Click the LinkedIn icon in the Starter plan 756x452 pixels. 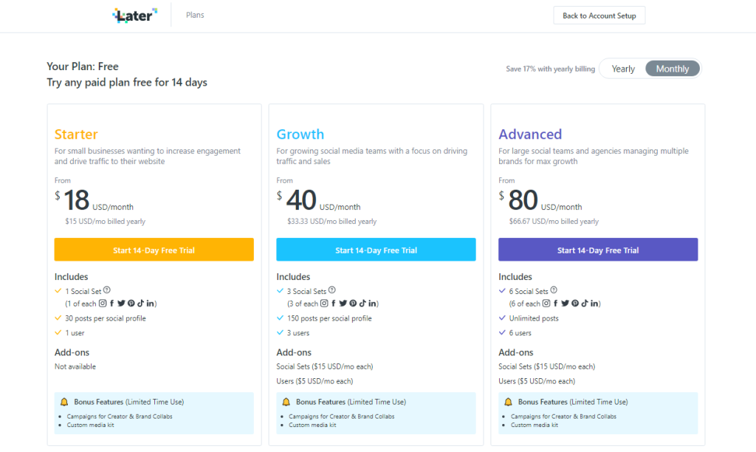pyautogui.click(x=151, y=304)
